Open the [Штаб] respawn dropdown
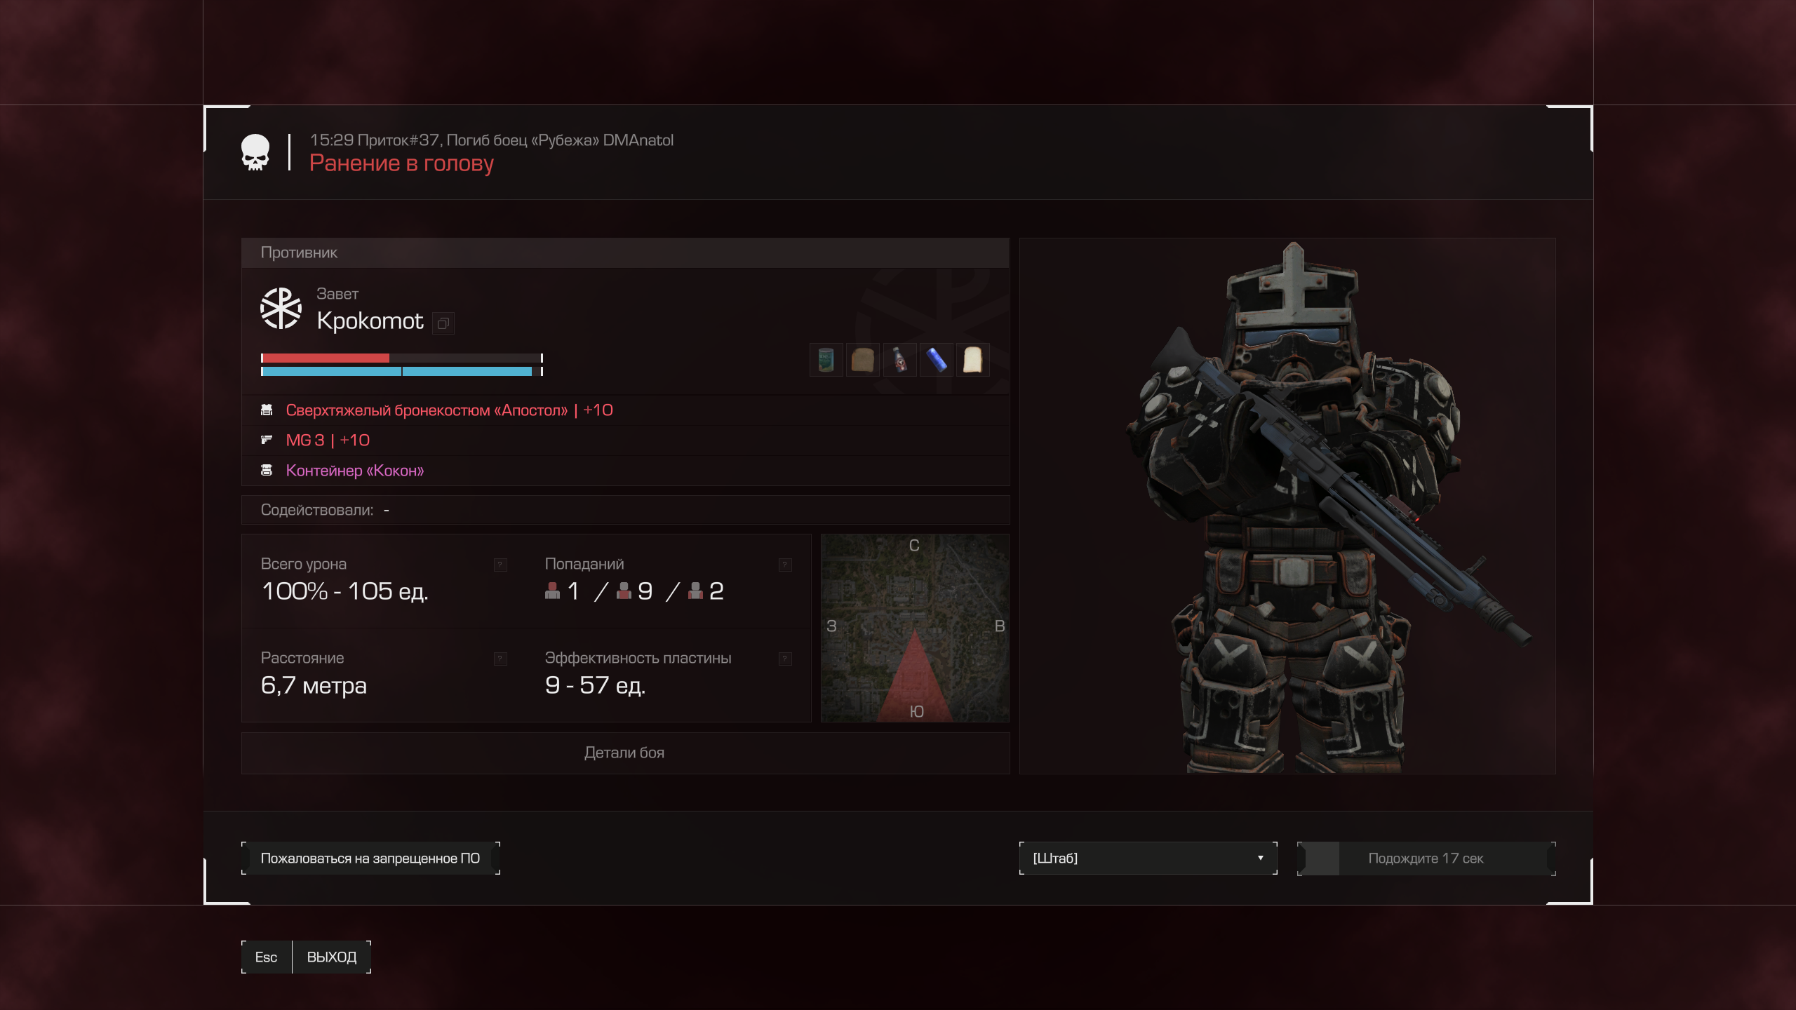Image resolution: width=1796 pixels, height=1010 pixels. (x=1148, y=858)
